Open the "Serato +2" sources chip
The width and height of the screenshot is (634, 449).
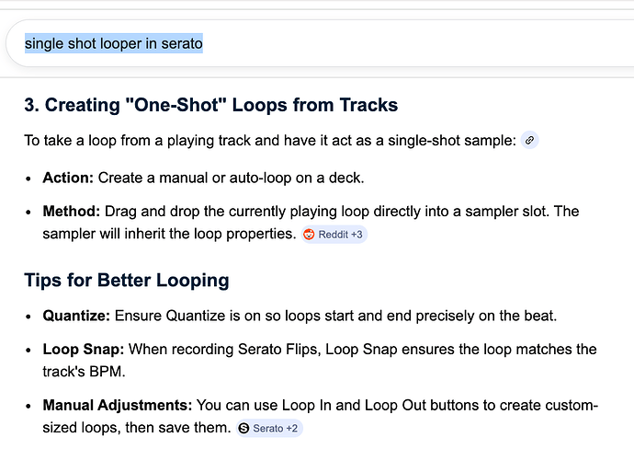coord(268,428)
